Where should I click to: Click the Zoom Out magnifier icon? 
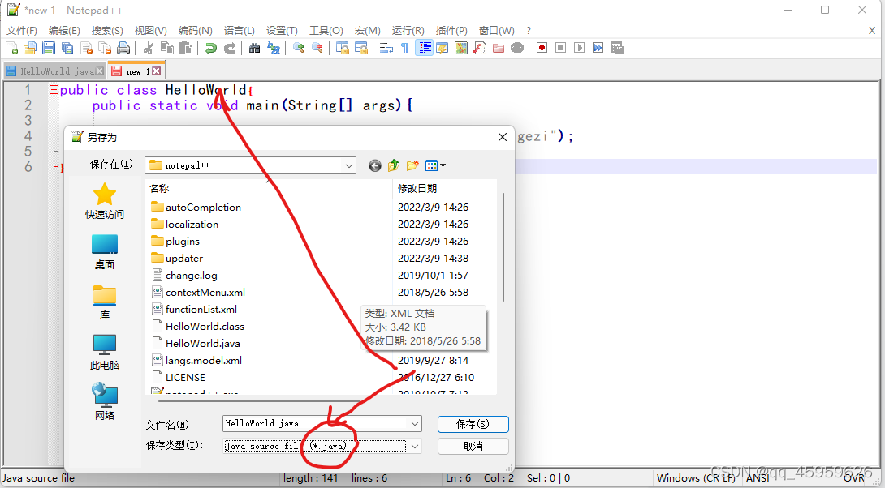coord(317,48)
